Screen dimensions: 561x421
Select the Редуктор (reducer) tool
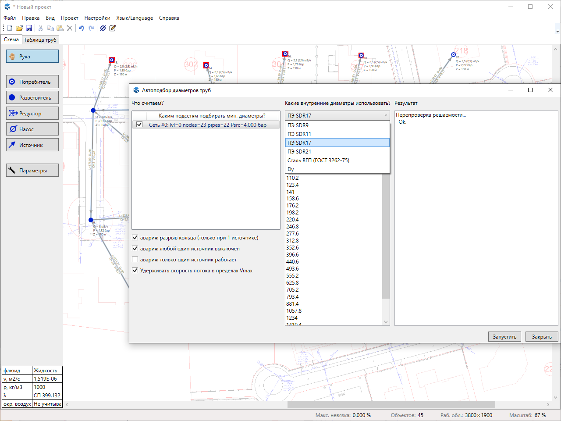[32, 114]
